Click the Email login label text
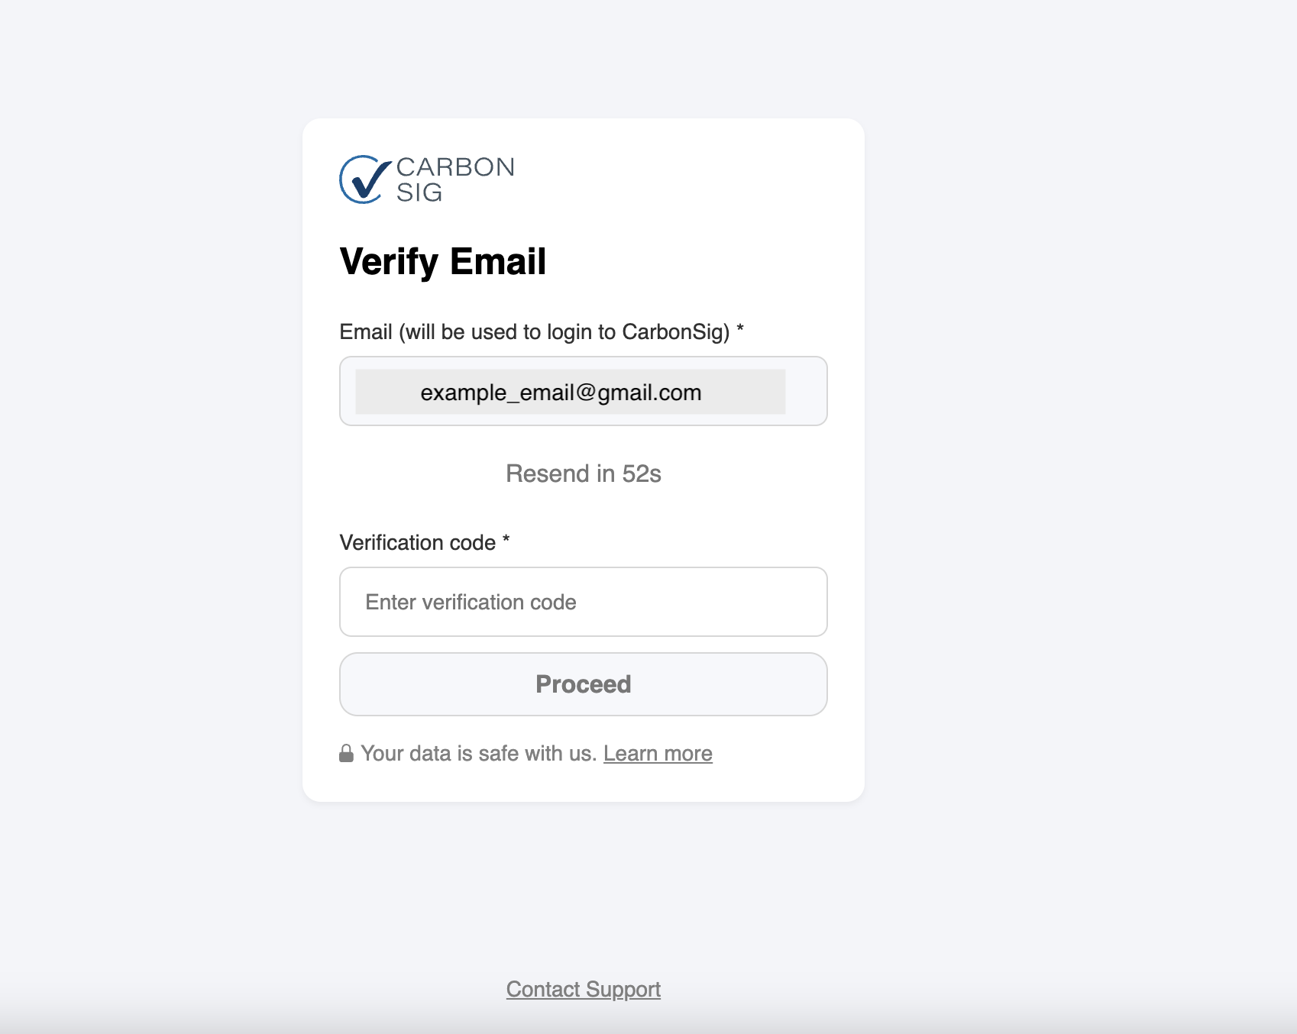This screenshot has height=1034, width=1297. [x=535, y=332]
